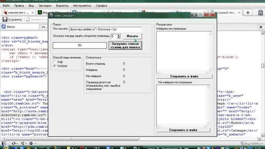Open a new tab with the plus icon
This screenshot has width=265, height=149.
248,12
